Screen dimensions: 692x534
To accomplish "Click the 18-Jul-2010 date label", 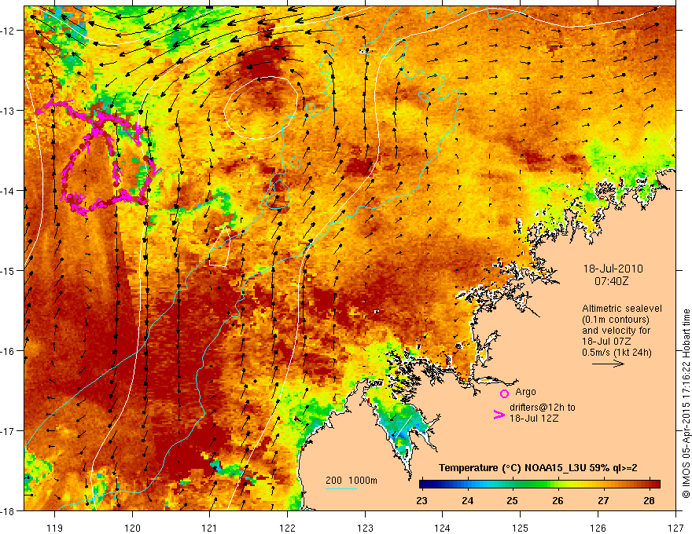I will tap(613, 269).
